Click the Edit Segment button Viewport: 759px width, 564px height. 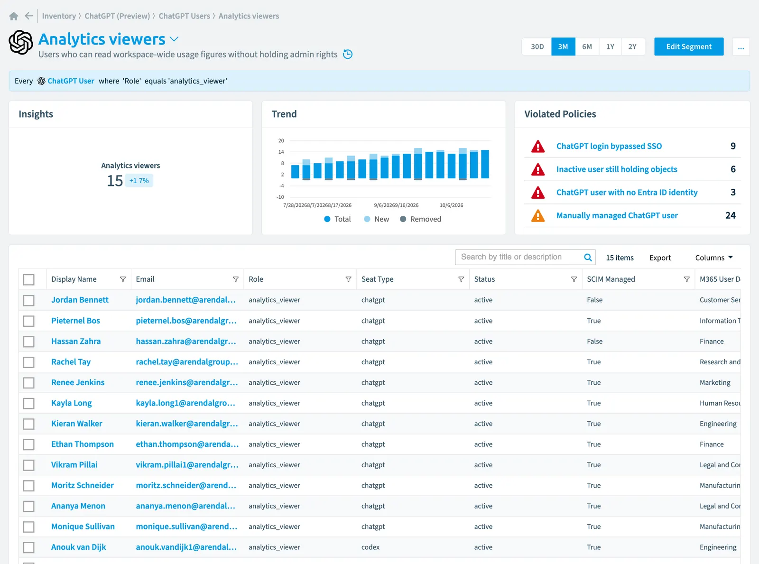click(x=689, y=46)
